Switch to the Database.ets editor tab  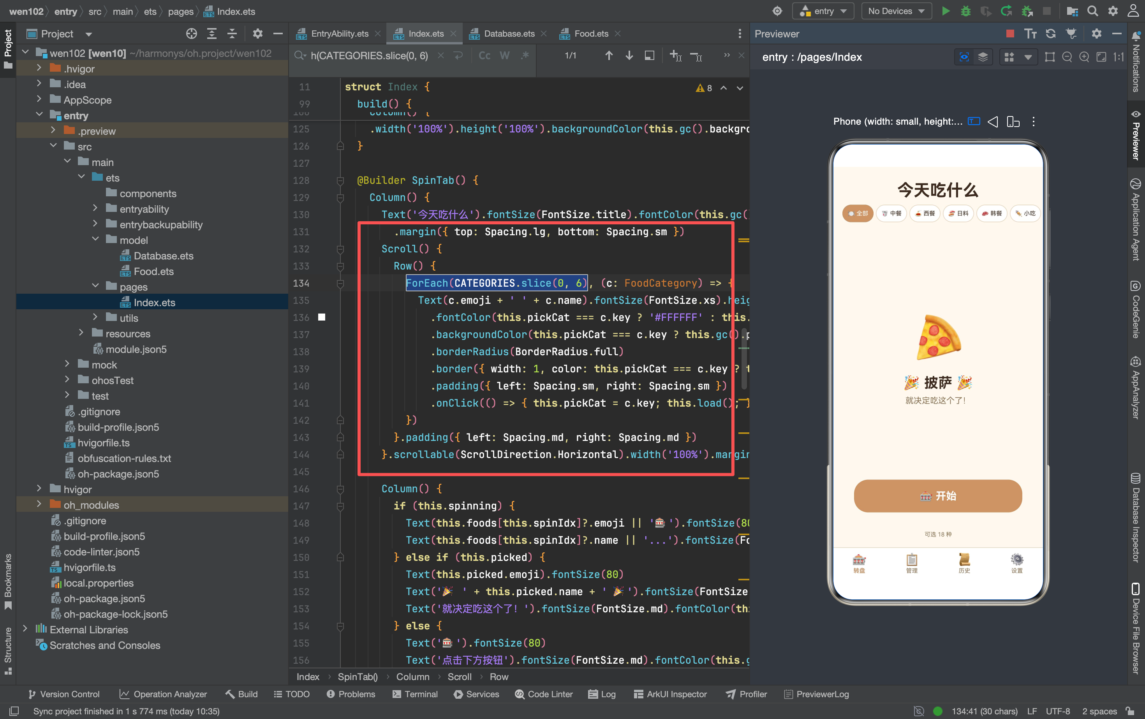coord(508,34)
